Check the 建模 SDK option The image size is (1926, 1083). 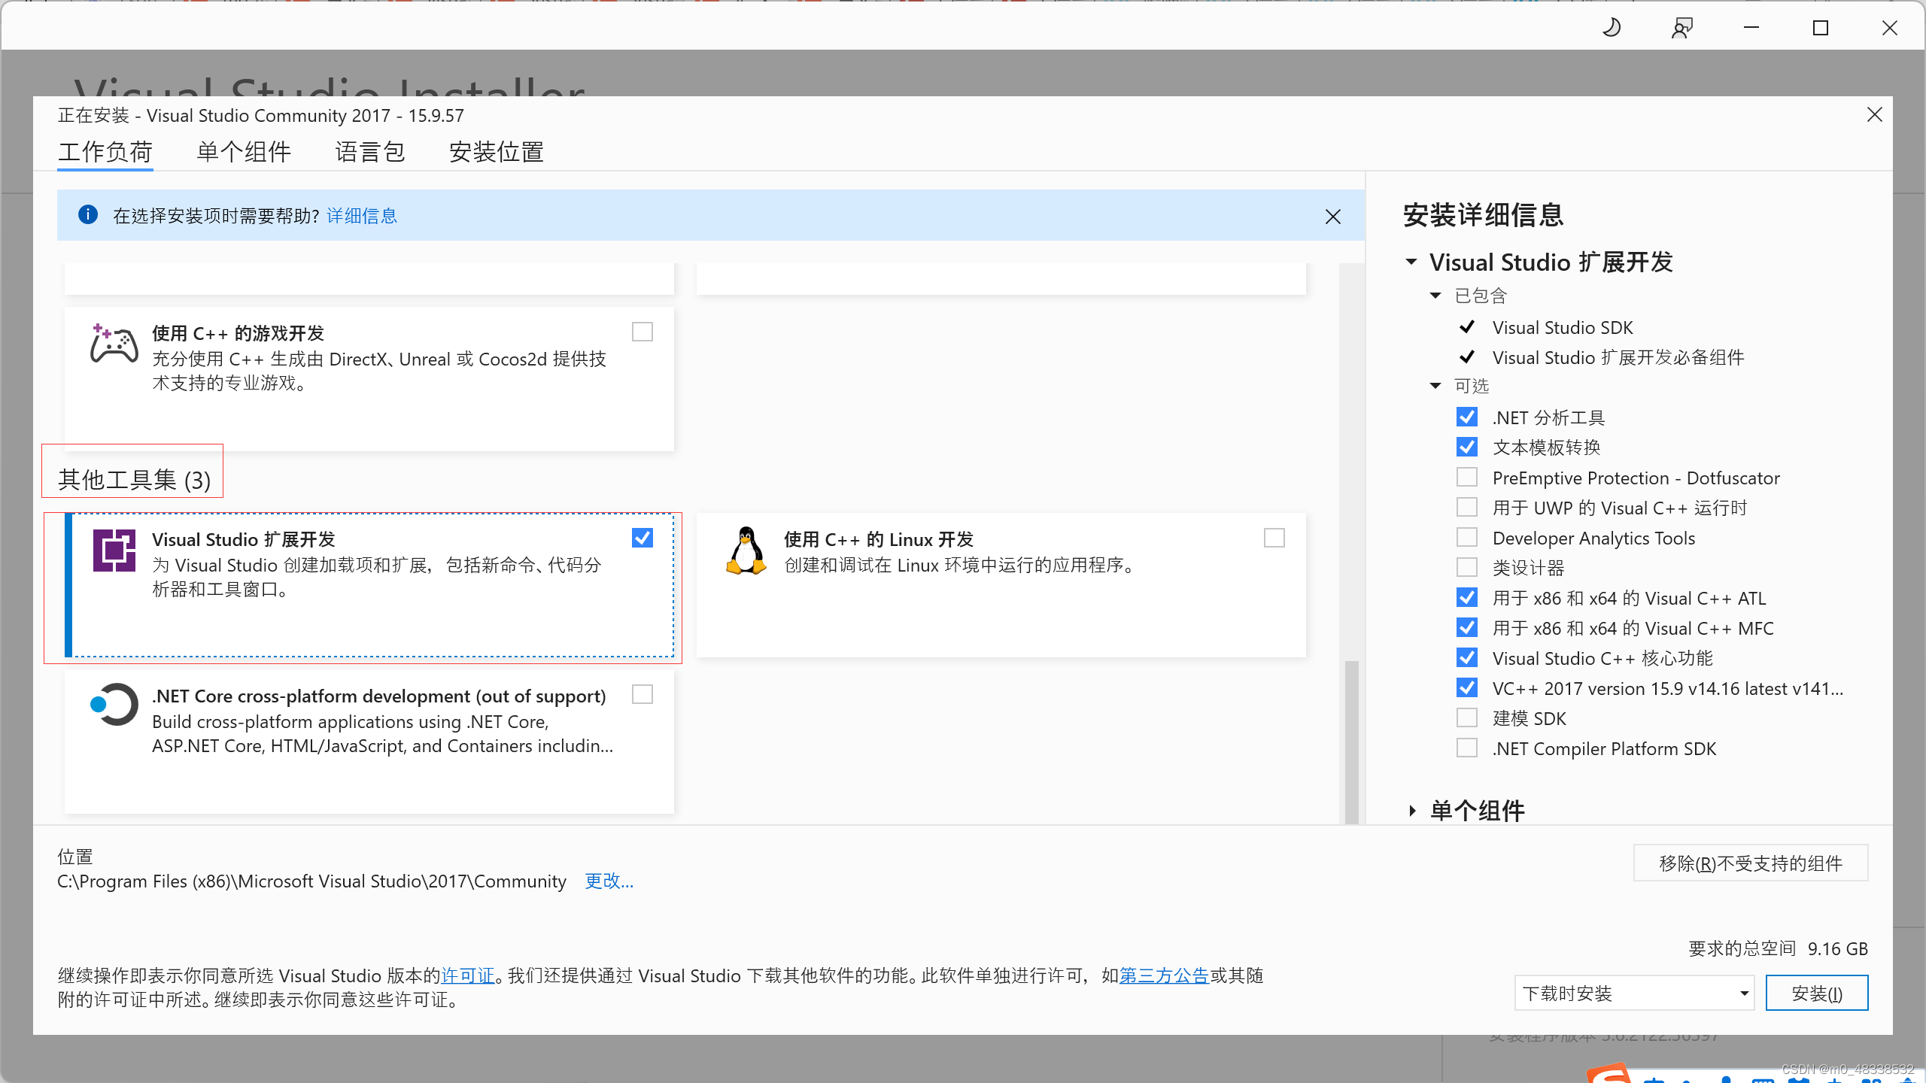(1466, 717)
